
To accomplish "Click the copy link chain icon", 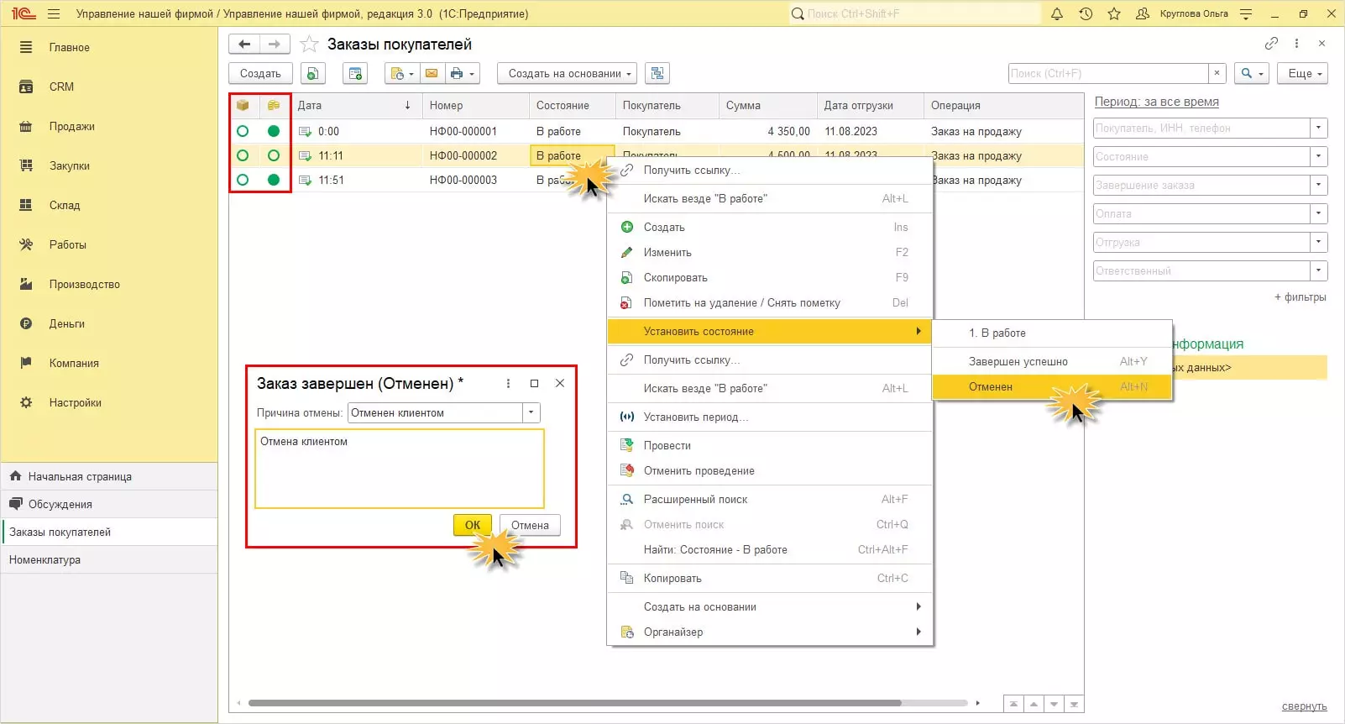I will [x=1271, y=44].
